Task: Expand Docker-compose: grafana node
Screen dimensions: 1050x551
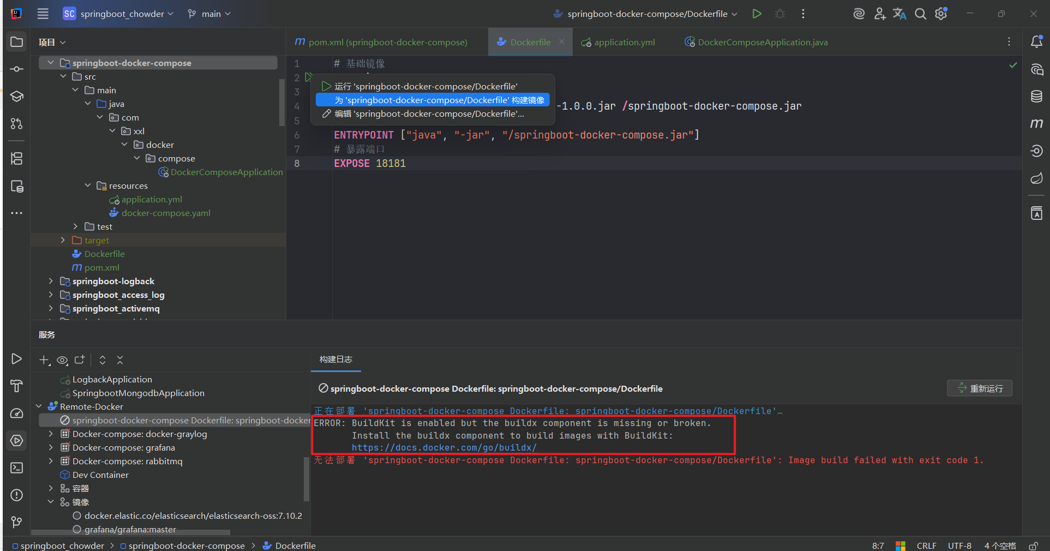Action: tap(51, 447)
